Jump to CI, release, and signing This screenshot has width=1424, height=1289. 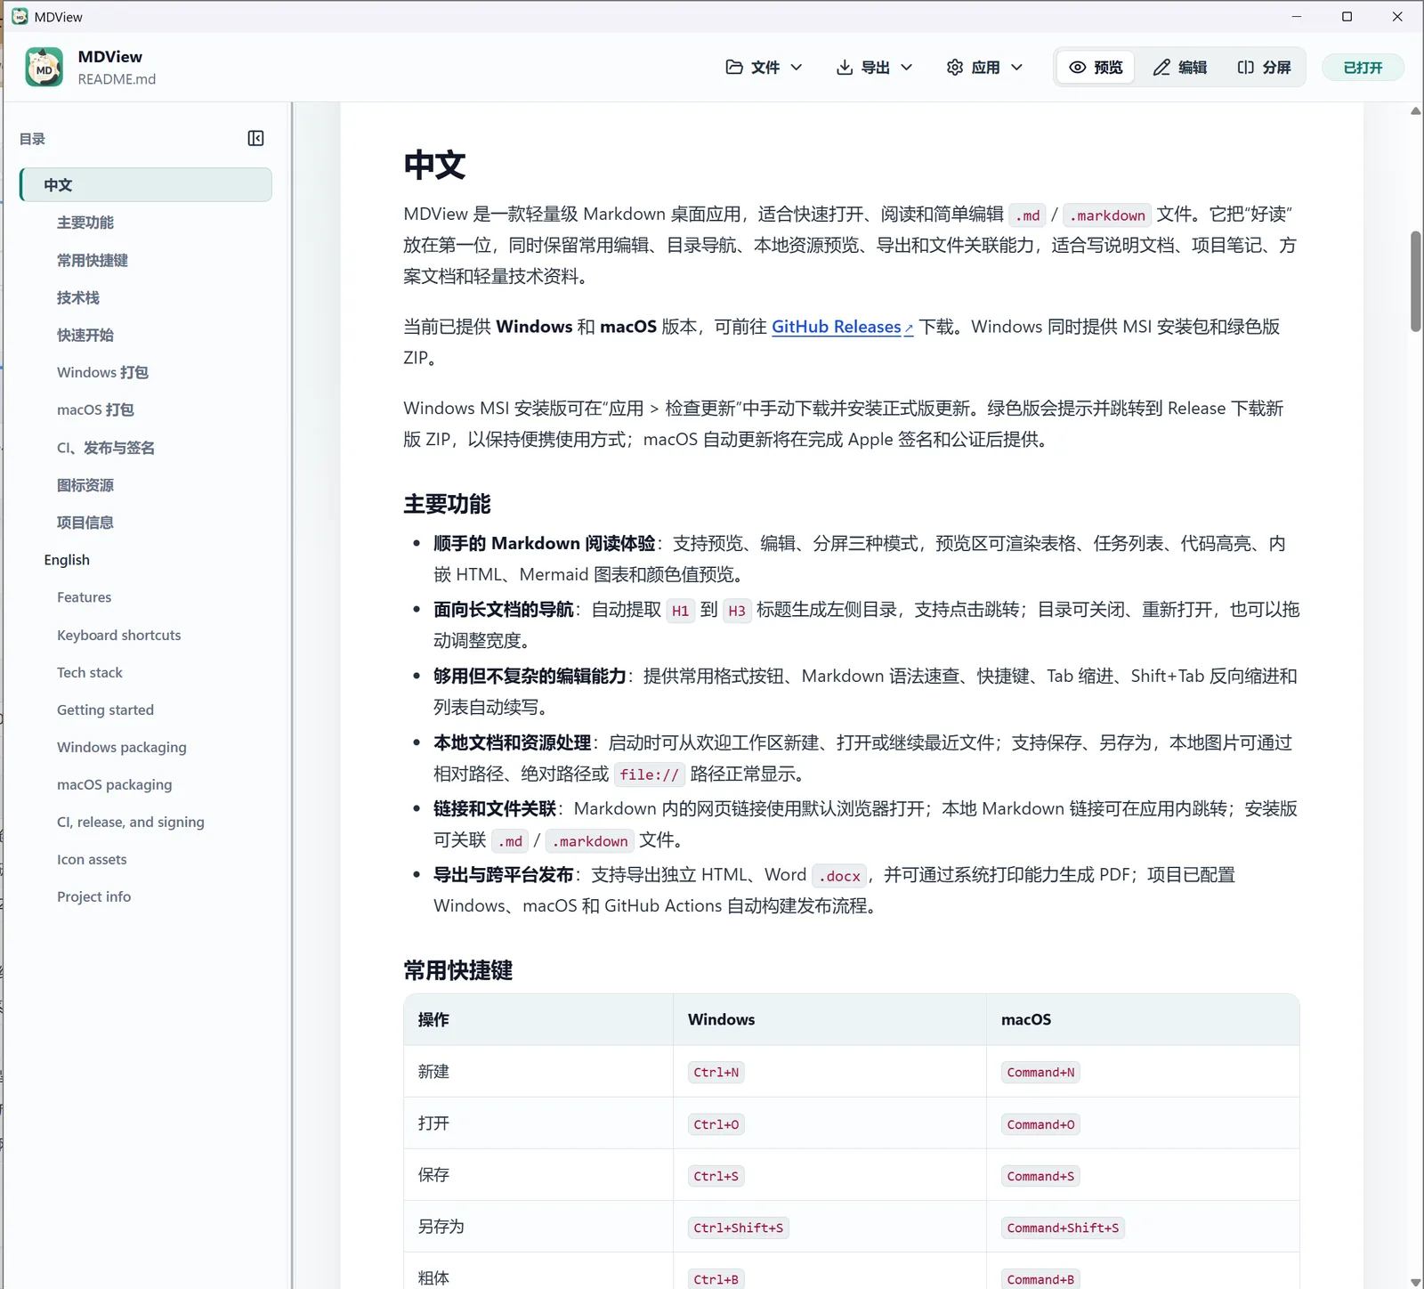131,822
